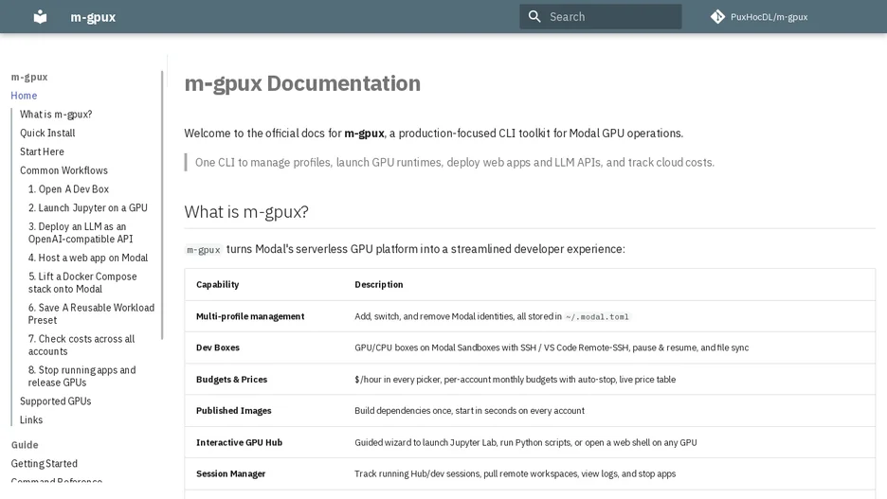Image resolution: width=887 pixels, height=499 pixels.
Task: Select 7. Check costs across all accounts
Action: 81,345
